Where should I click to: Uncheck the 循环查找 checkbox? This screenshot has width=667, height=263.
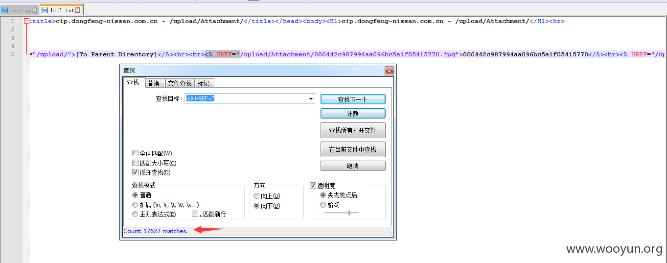(x=136, y=172)
